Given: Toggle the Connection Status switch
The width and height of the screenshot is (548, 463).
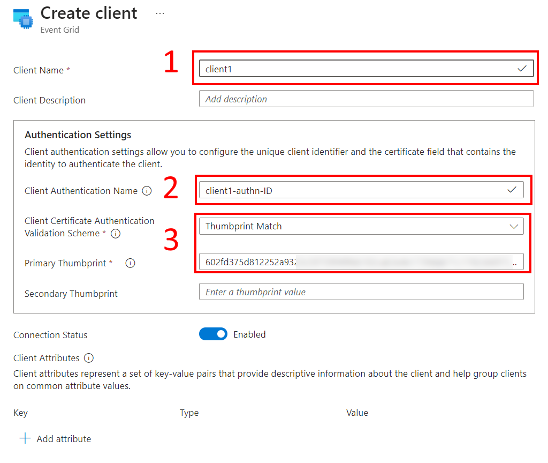Looking at the screenshot, I should coord(213,334).
